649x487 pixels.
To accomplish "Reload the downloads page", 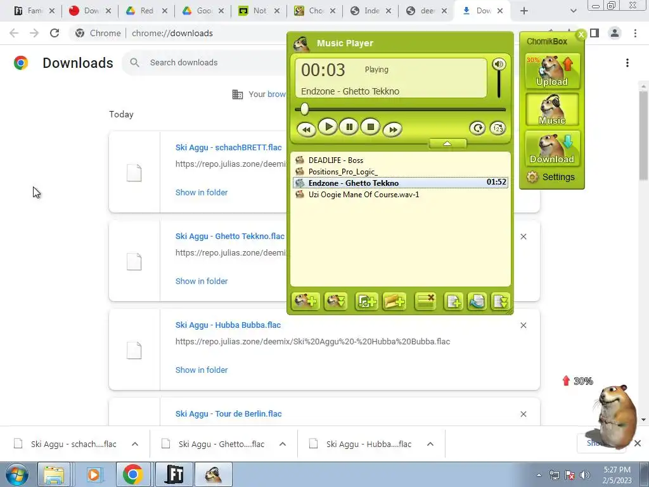I will coord(55,33).
